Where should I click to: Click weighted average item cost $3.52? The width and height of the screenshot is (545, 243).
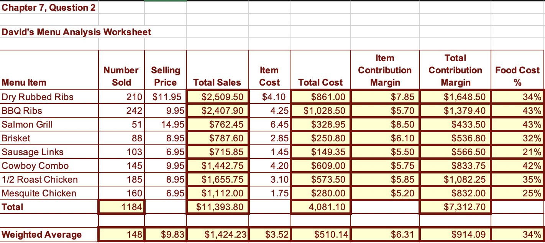270,234
